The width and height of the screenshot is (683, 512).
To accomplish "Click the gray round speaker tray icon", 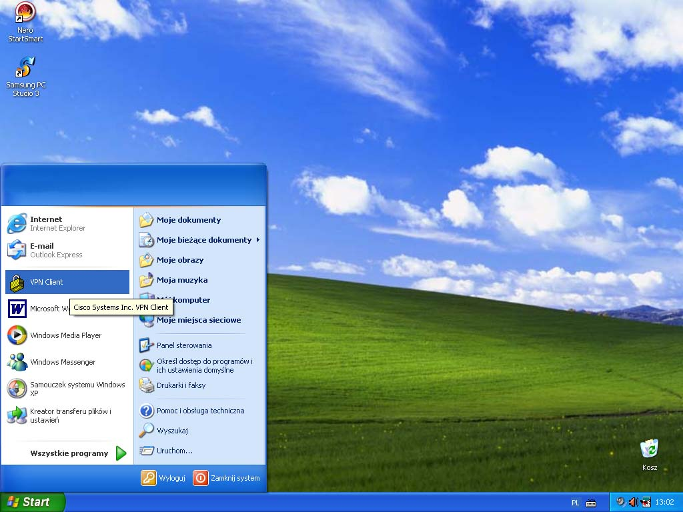I will coord(621,502).
